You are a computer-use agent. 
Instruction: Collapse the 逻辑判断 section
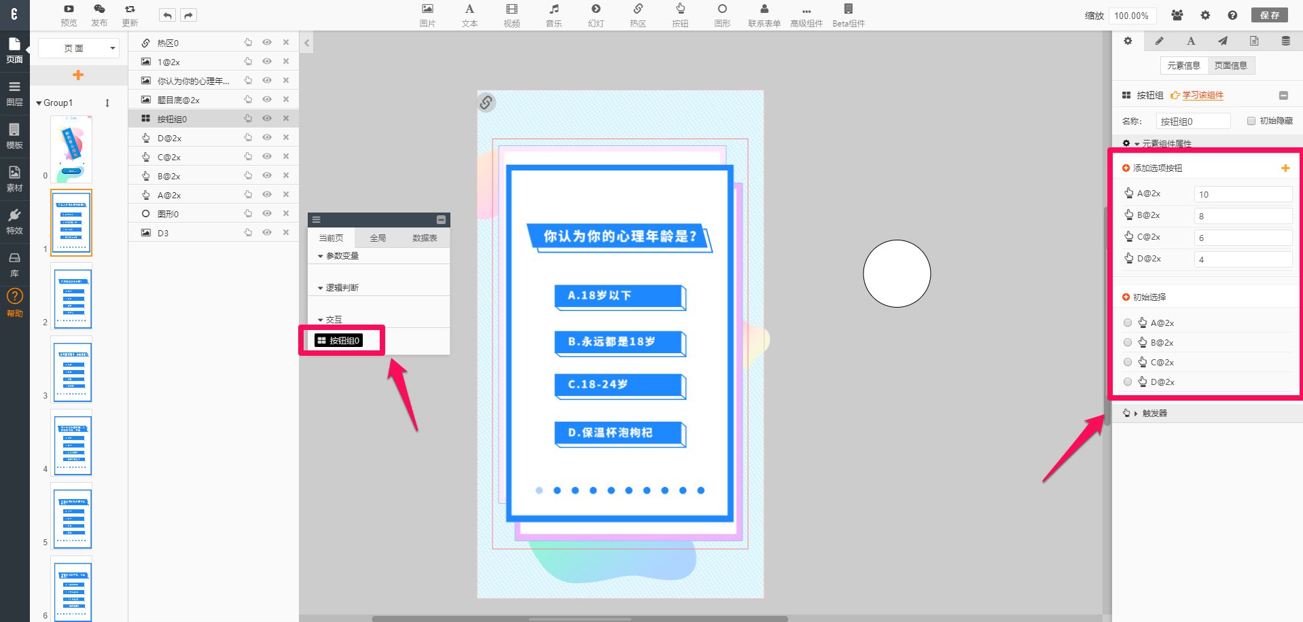coord(321,288)
